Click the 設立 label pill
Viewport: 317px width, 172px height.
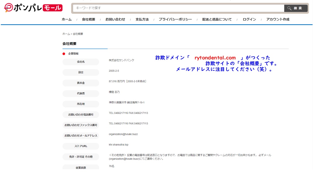tap(81, 72)
